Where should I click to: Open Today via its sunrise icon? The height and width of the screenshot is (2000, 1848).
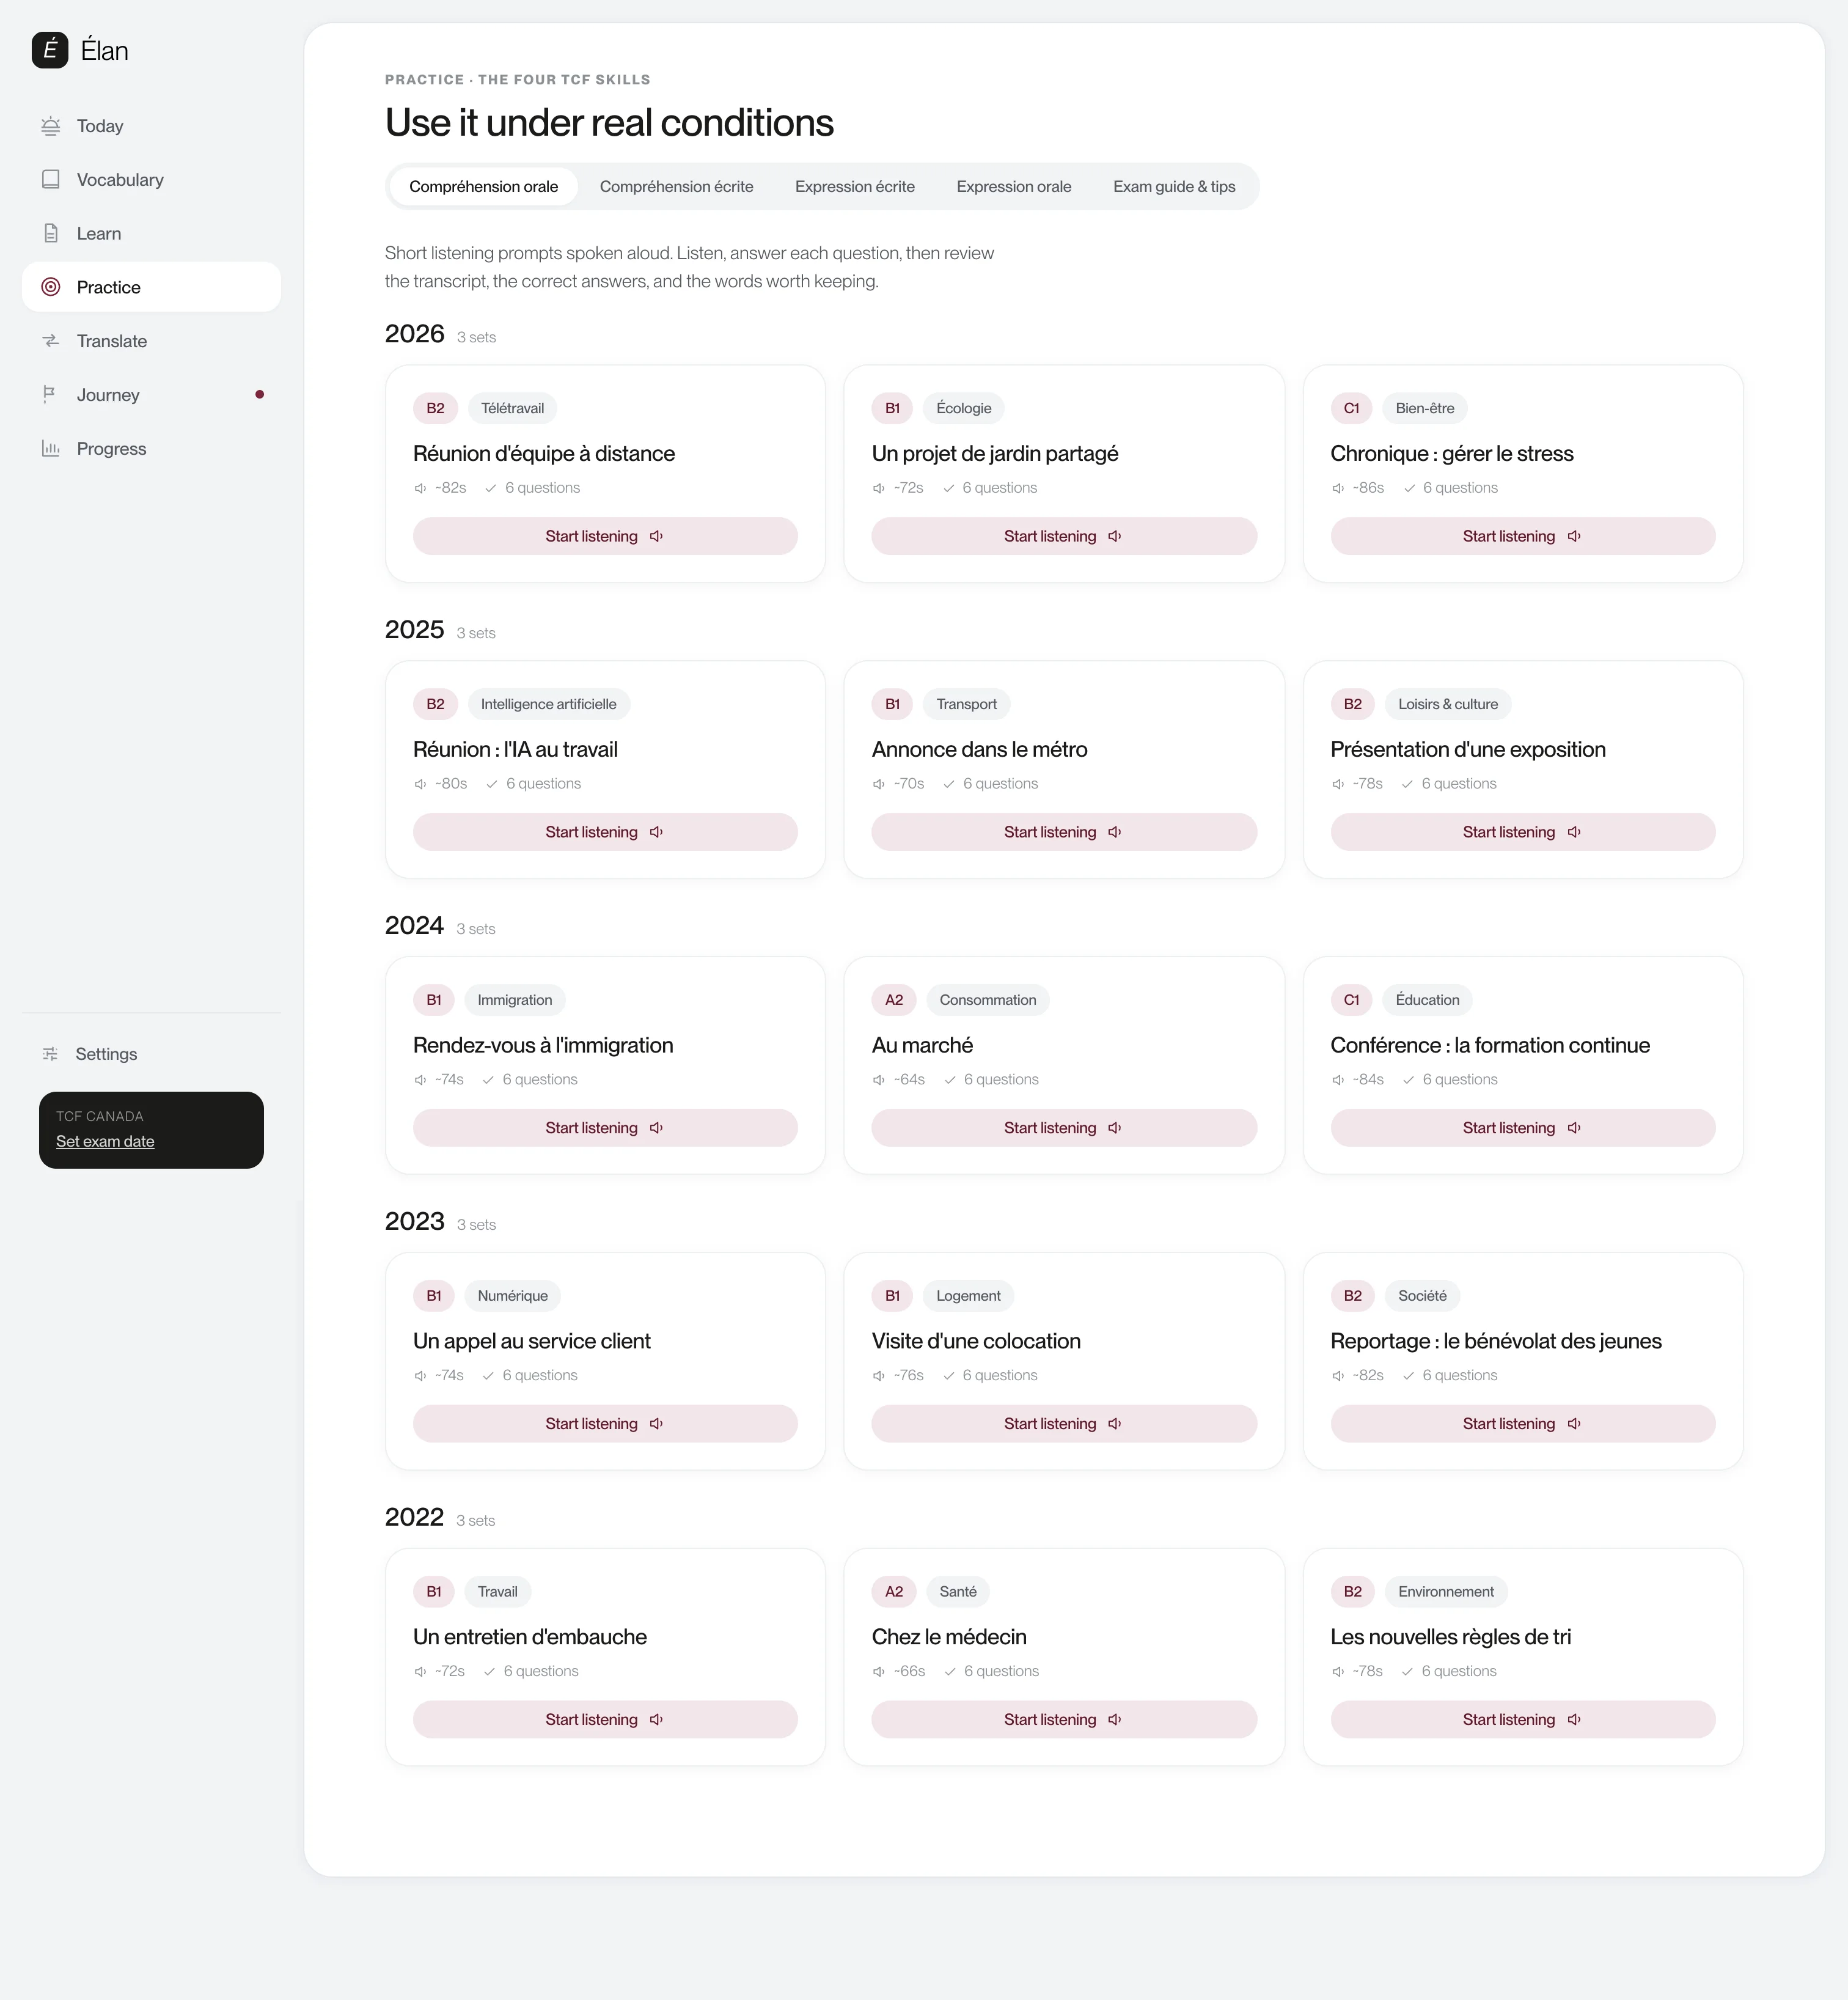tap(51, 126)
